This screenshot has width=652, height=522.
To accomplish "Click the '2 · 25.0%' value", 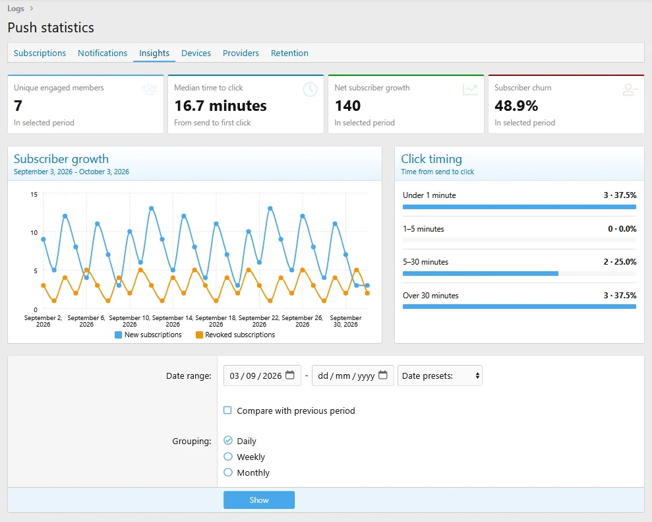I will pos(620,261).
